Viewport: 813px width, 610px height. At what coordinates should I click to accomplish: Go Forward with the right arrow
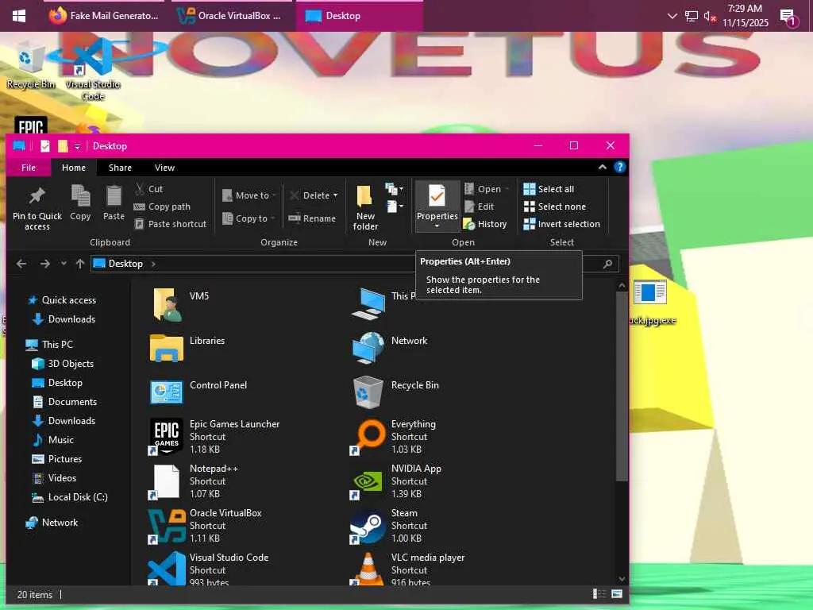click(45, 264)
